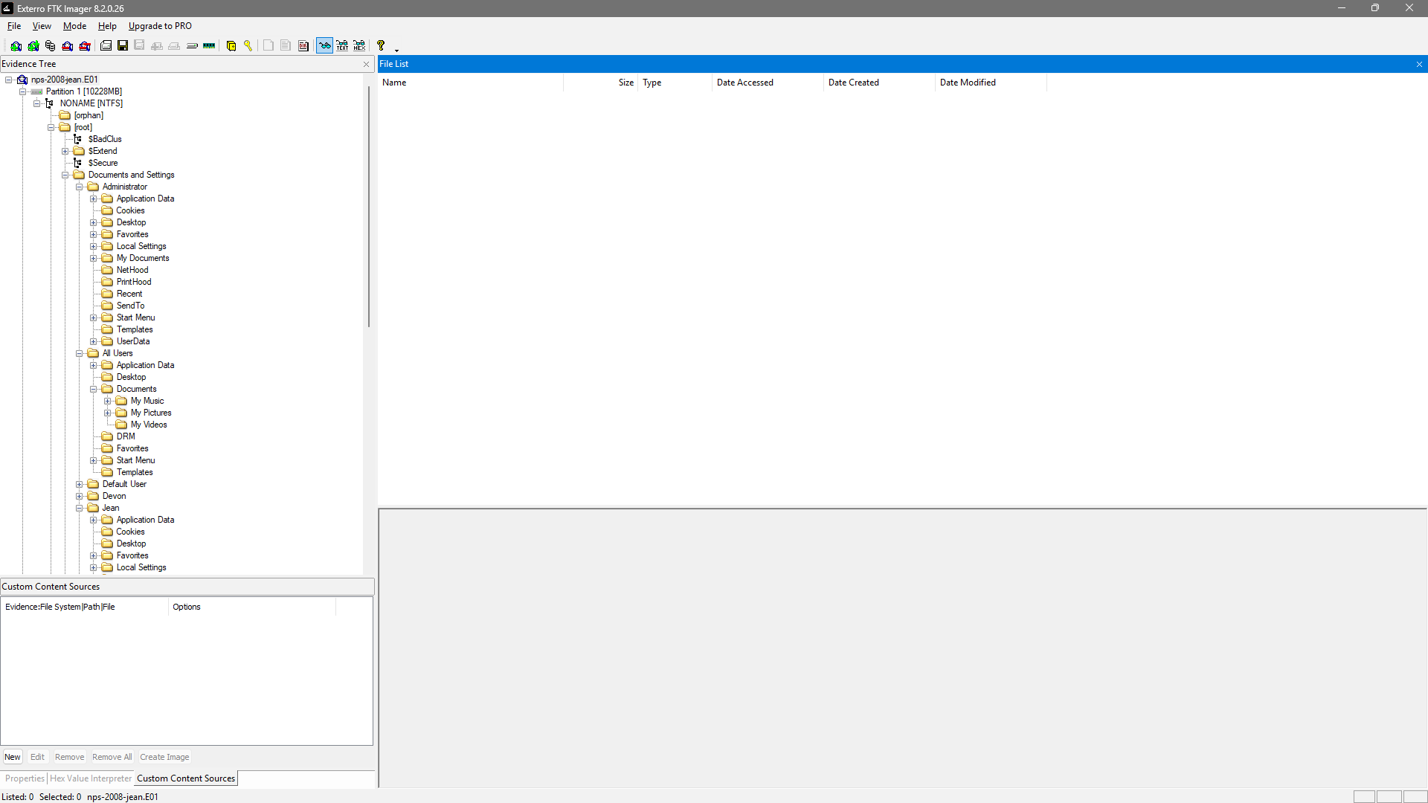Click the Remove button
The width and height of the screenshot is (1428, 803).
point(69,757)
